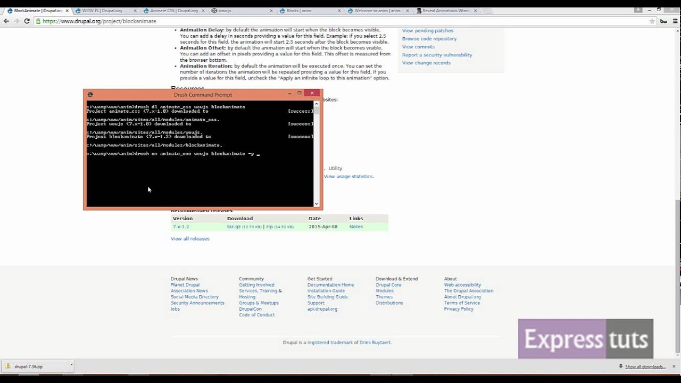Close the downloads bar
Screen dimensions: 681x383
[x=675, y=367]
